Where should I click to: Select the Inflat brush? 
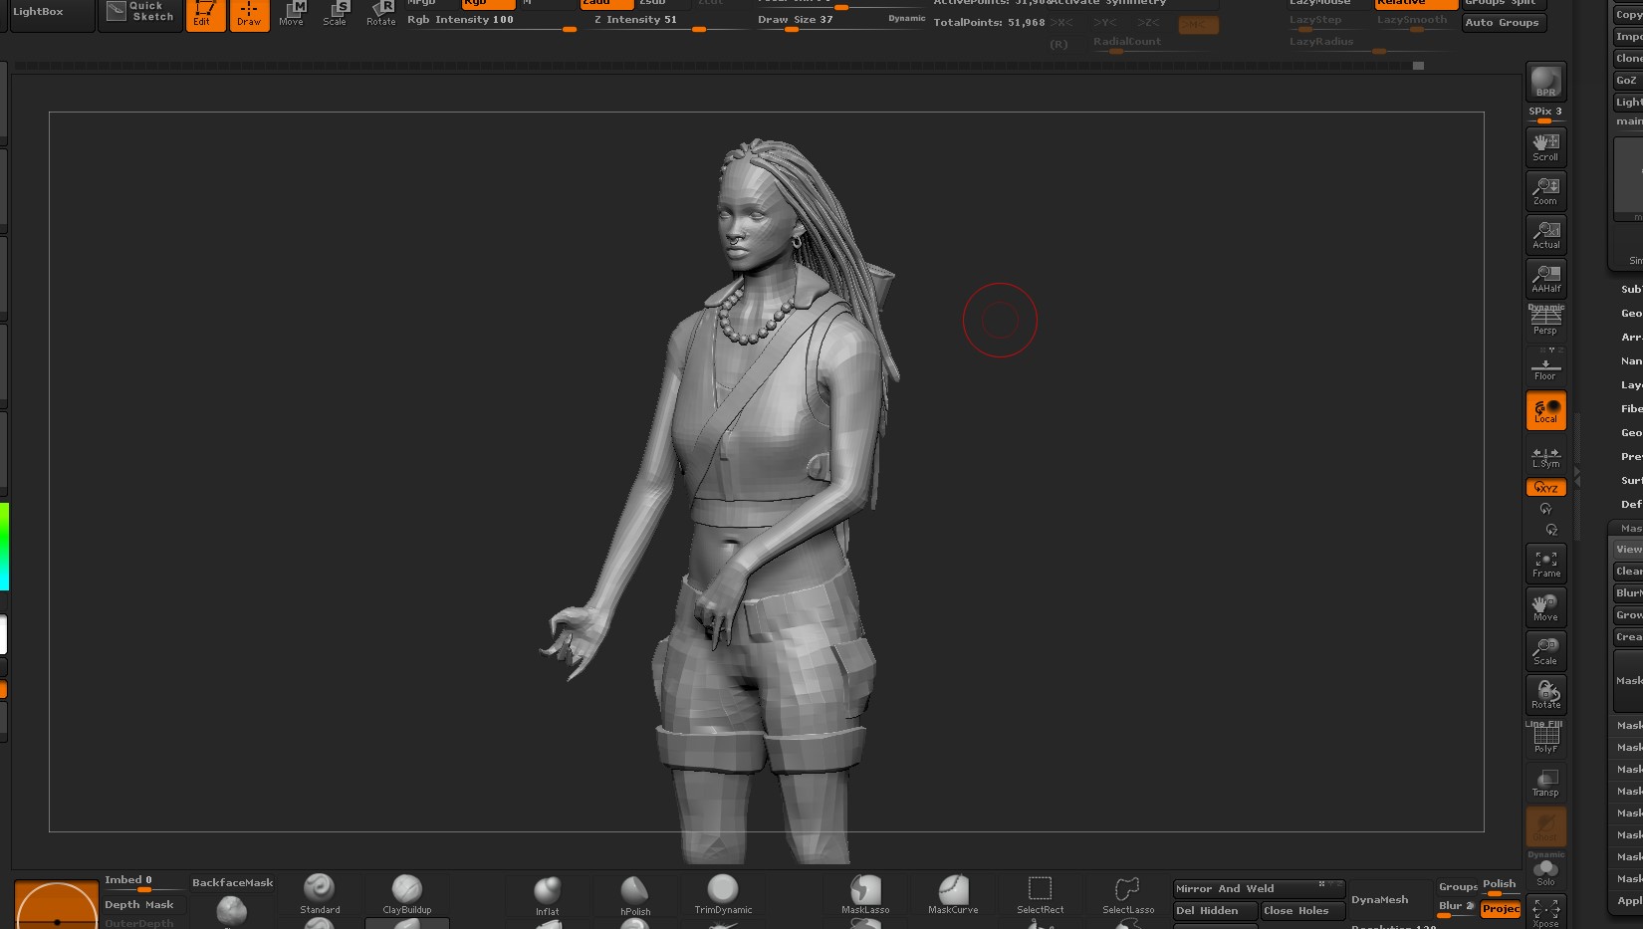[x=548, y=895]
